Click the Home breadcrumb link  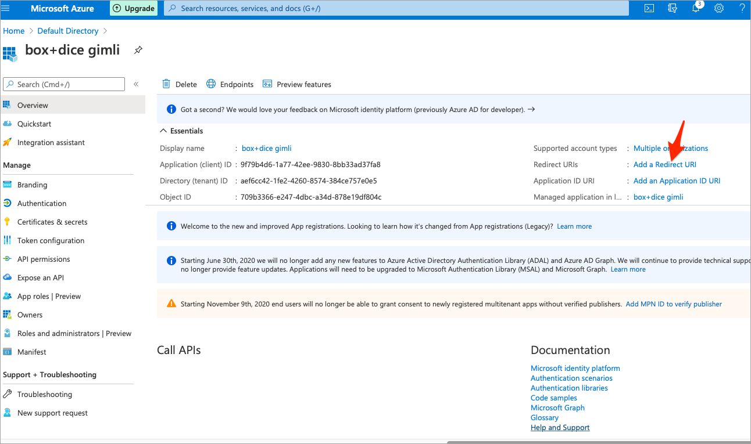tap(14, 31)
